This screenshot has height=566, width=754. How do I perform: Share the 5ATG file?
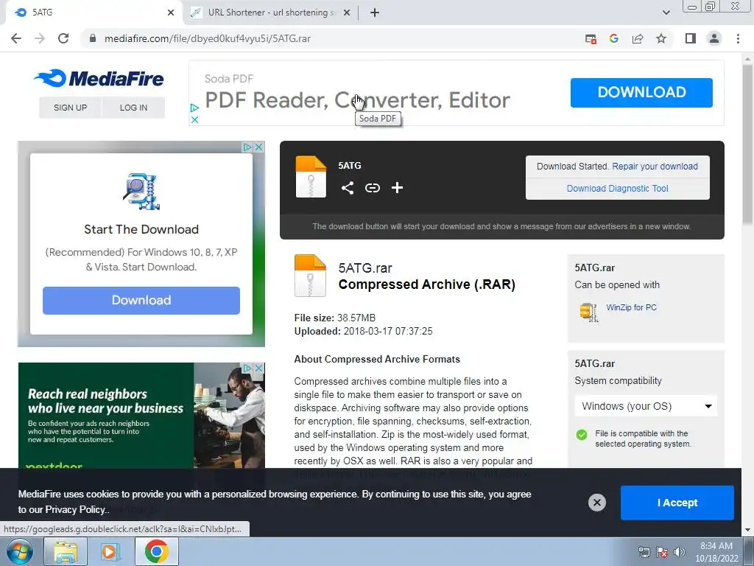pos(348,188)
